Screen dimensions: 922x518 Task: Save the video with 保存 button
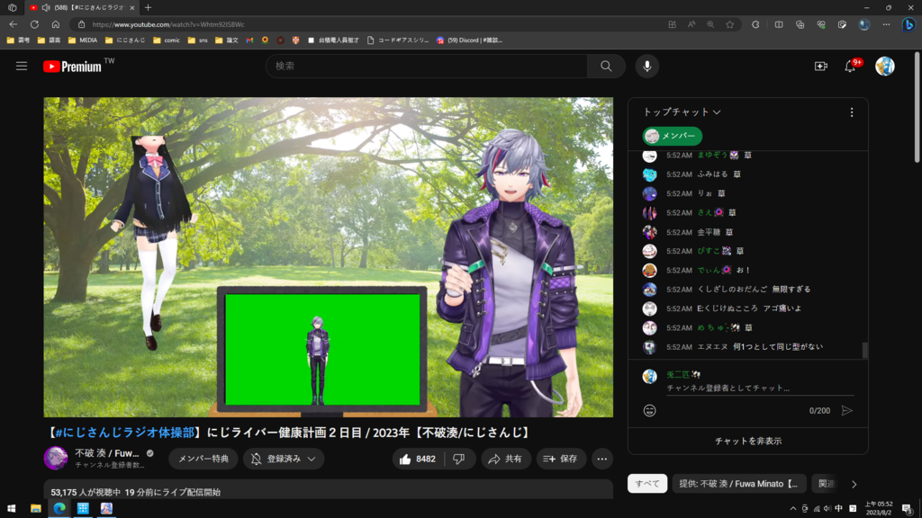tap(561, 459)
